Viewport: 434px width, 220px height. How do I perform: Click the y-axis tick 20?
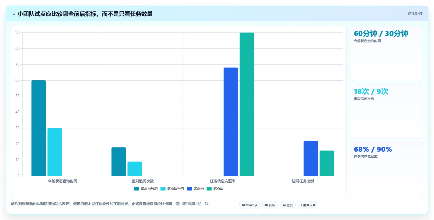(17, 144)
